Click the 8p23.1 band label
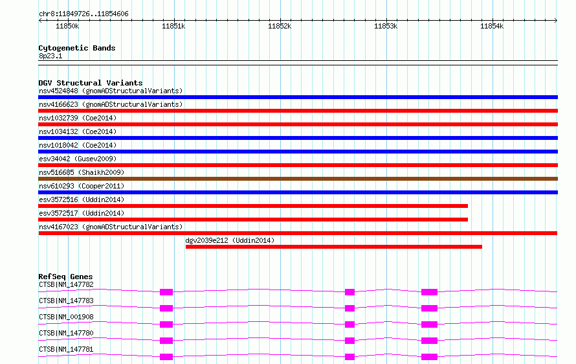Viewport: 576px width, 364px height. point(50,56)
